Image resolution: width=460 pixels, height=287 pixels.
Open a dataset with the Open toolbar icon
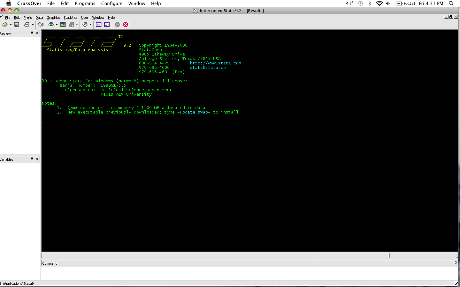pos(4,25)
